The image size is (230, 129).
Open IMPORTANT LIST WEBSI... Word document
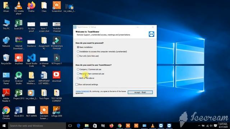44,78
